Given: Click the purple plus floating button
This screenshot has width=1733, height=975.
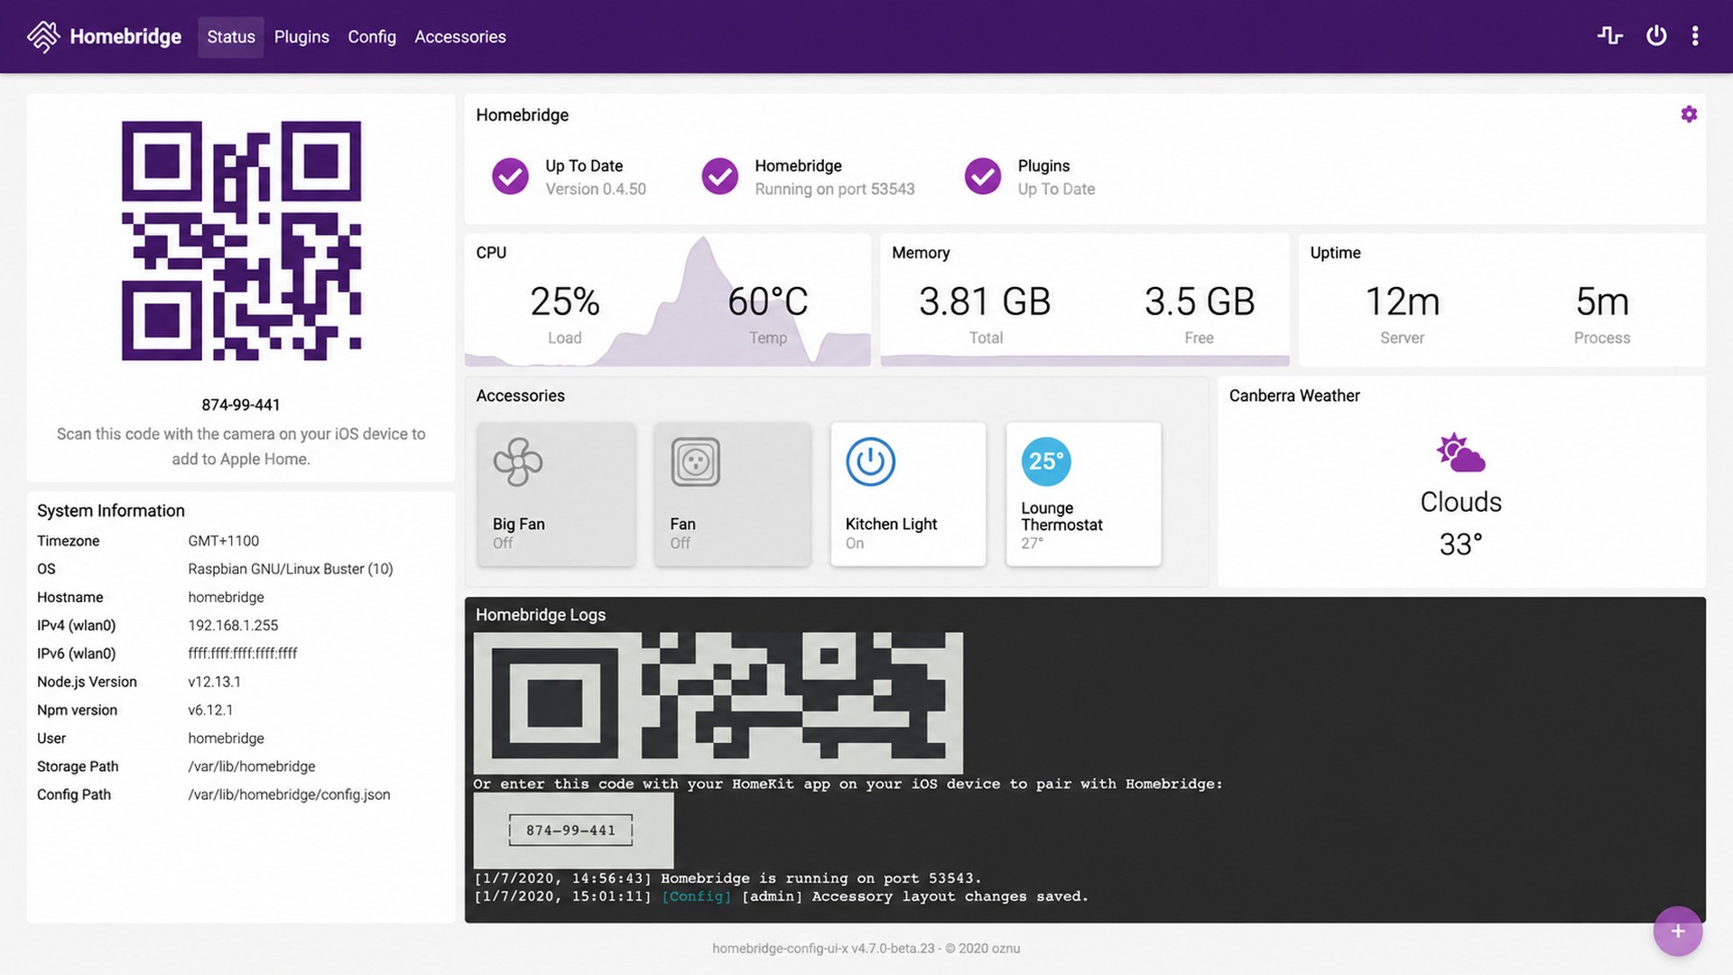Looking at the screenshot, I should 1678,931.
